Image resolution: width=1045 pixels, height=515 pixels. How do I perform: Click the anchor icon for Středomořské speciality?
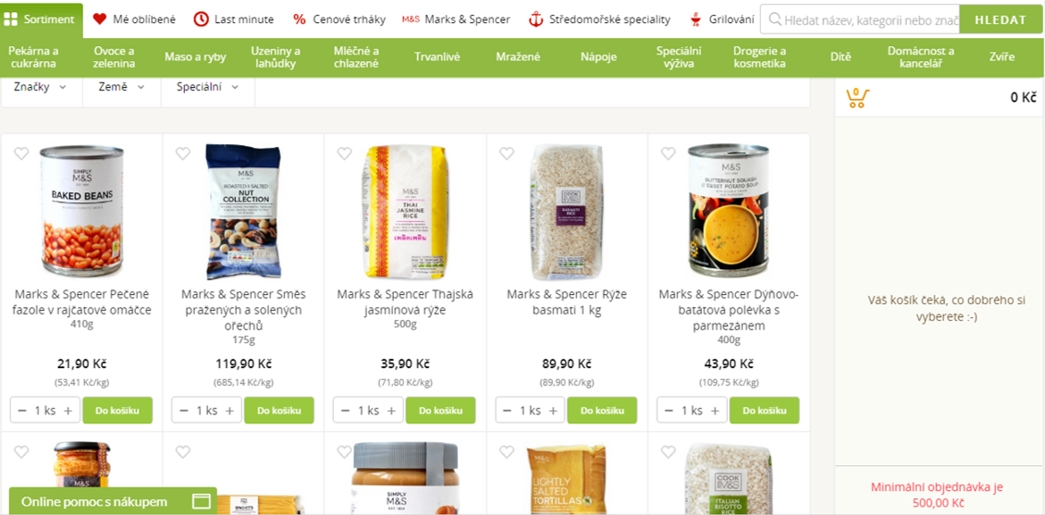[535, 19]
